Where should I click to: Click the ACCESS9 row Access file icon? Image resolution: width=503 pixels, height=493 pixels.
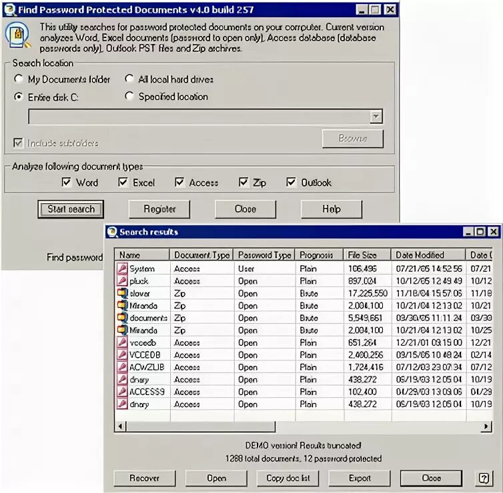[x=122, y=392]
